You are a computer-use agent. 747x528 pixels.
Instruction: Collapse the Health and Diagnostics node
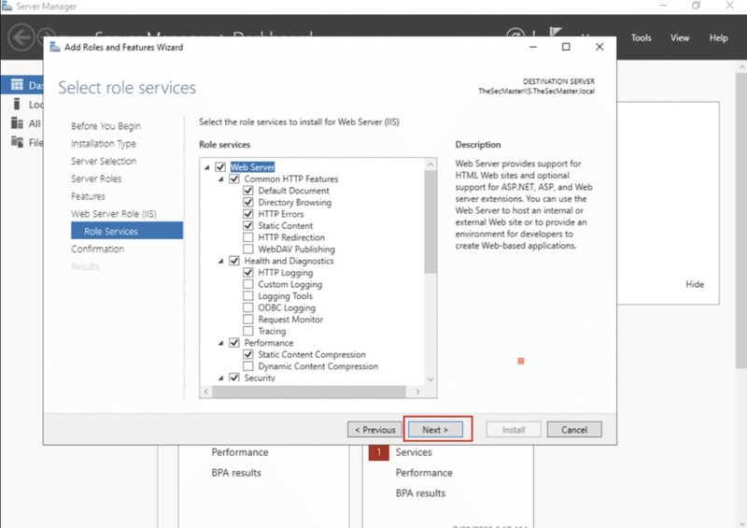[221, 261]
